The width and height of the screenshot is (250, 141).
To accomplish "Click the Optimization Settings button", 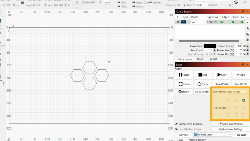I will click(230, 129).
